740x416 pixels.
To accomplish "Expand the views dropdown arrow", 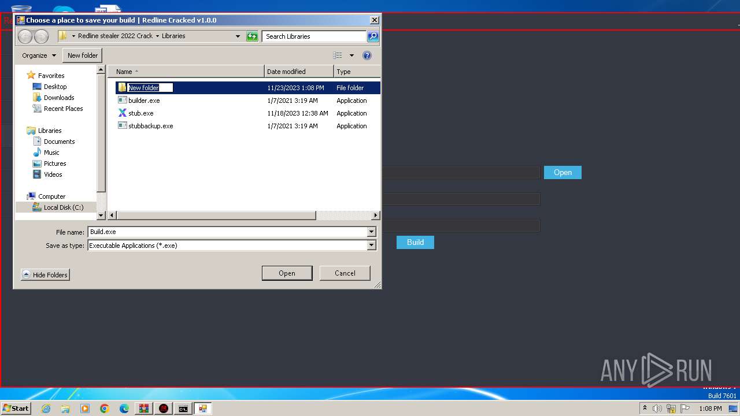I will (x=351, y=55).
